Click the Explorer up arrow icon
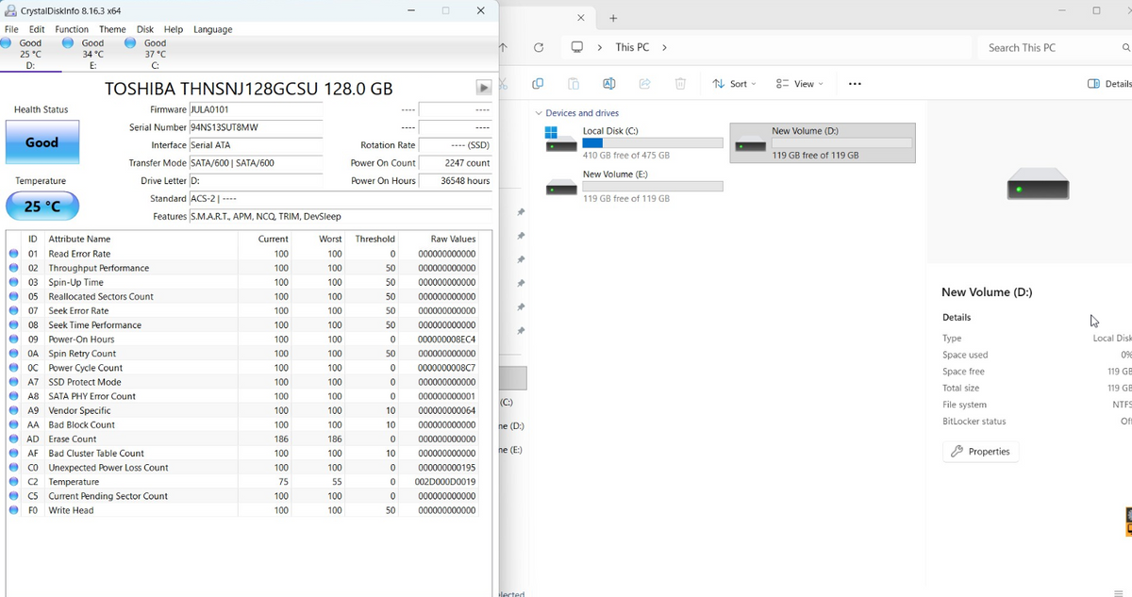Viewport: 1132px width, 597px height. (503, 47)
